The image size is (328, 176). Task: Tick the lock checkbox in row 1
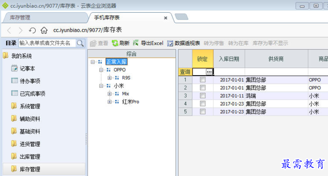point(202,80)
